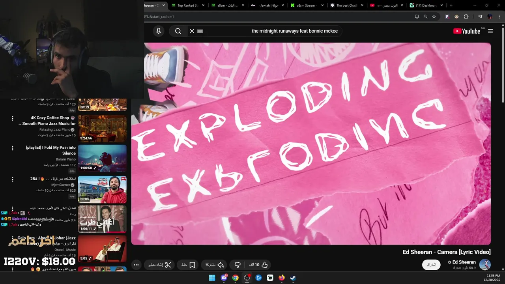
Task: Open the on-screen keyboard icon in search
Action: [x=200, y=31]
